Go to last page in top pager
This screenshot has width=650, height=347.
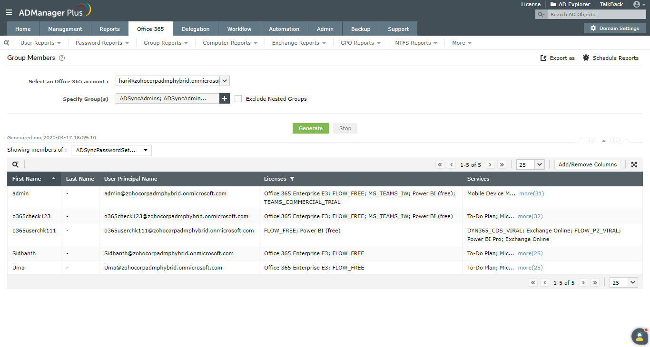tap(502, 165)
